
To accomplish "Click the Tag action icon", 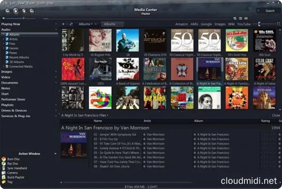I will tap(4, 182).
